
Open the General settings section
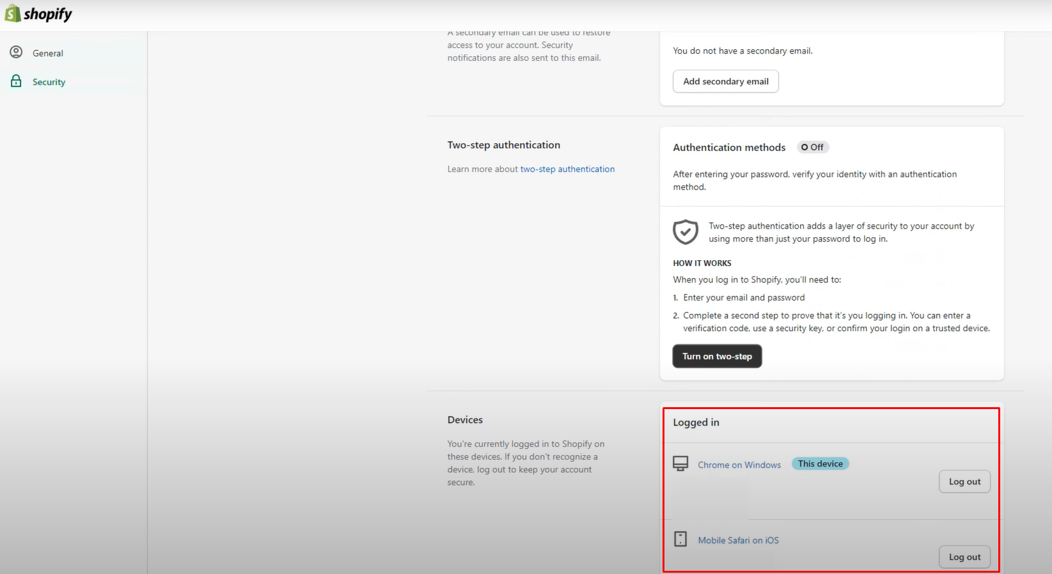click(x=48, y=53)
